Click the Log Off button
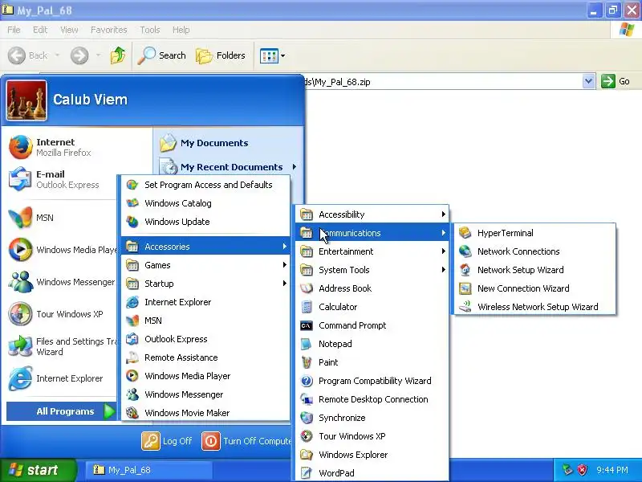The height and width of the screenshot is (482, 642). coord(167,441)
